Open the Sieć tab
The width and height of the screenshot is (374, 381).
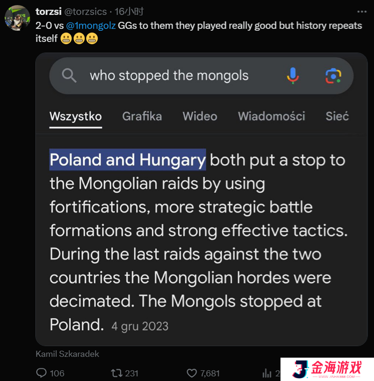pos(337,116)
